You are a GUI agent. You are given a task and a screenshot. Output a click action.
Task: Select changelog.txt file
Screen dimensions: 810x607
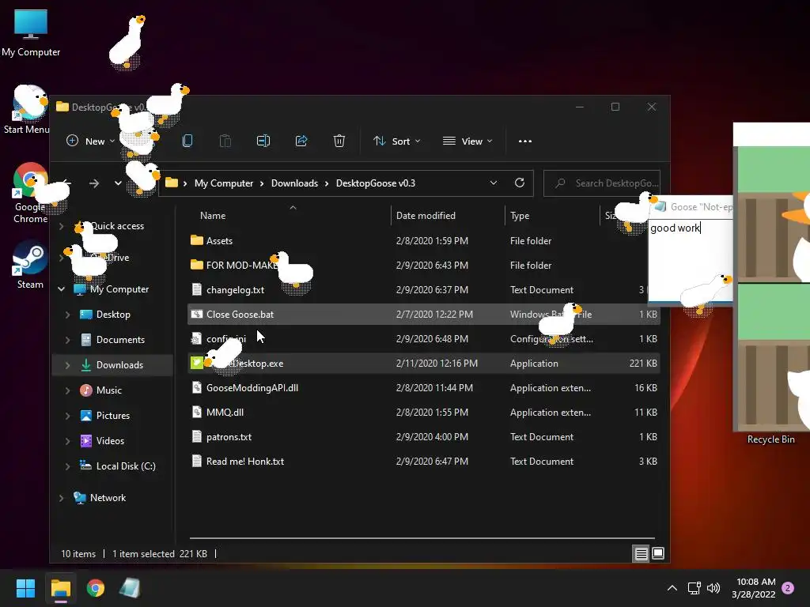pyautogui.click(x=424, y=290)
